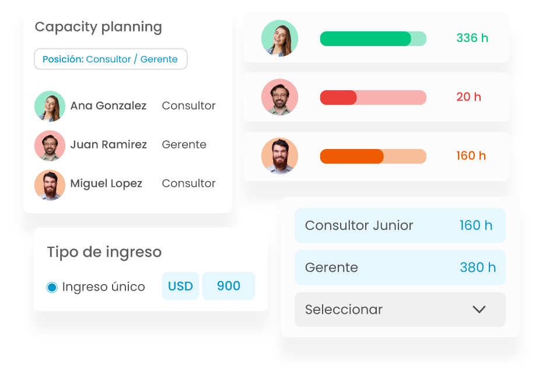This screenshot has height=376, width=539.
Task: Choose the Consultor Junior 160 h row
Action: 400,225
